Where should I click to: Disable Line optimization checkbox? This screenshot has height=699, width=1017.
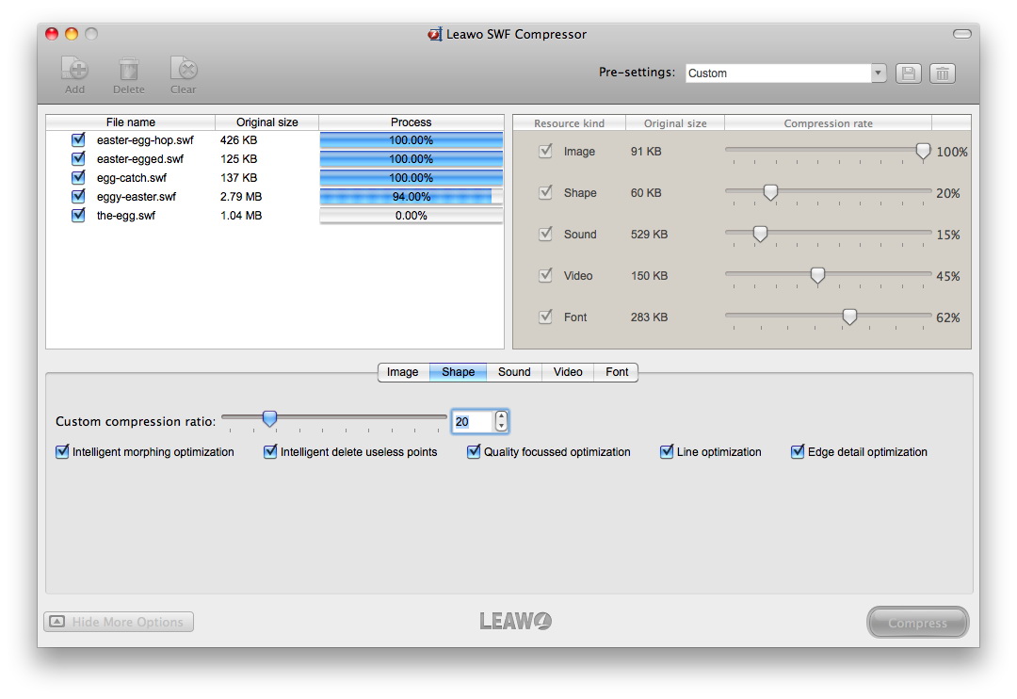point(667,452)
